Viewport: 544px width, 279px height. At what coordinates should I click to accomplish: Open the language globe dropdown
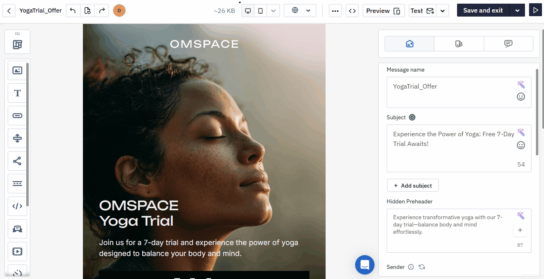[300, 11]
